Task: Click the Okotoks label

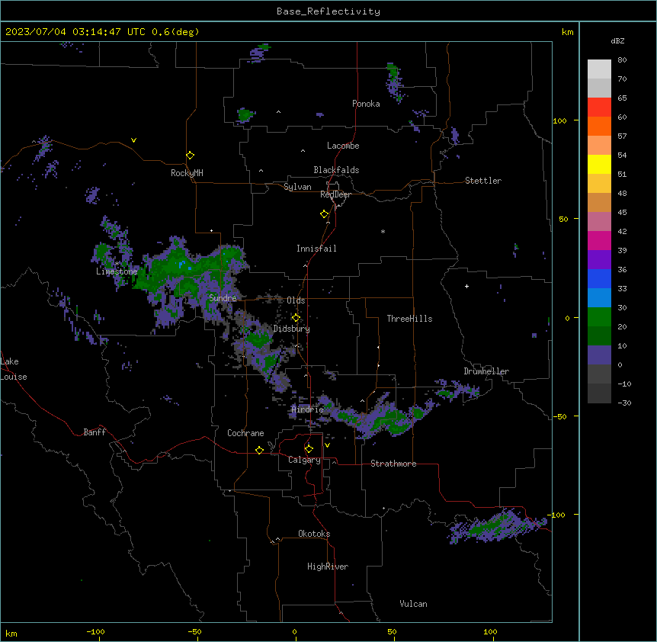Action: coord(314,534)
